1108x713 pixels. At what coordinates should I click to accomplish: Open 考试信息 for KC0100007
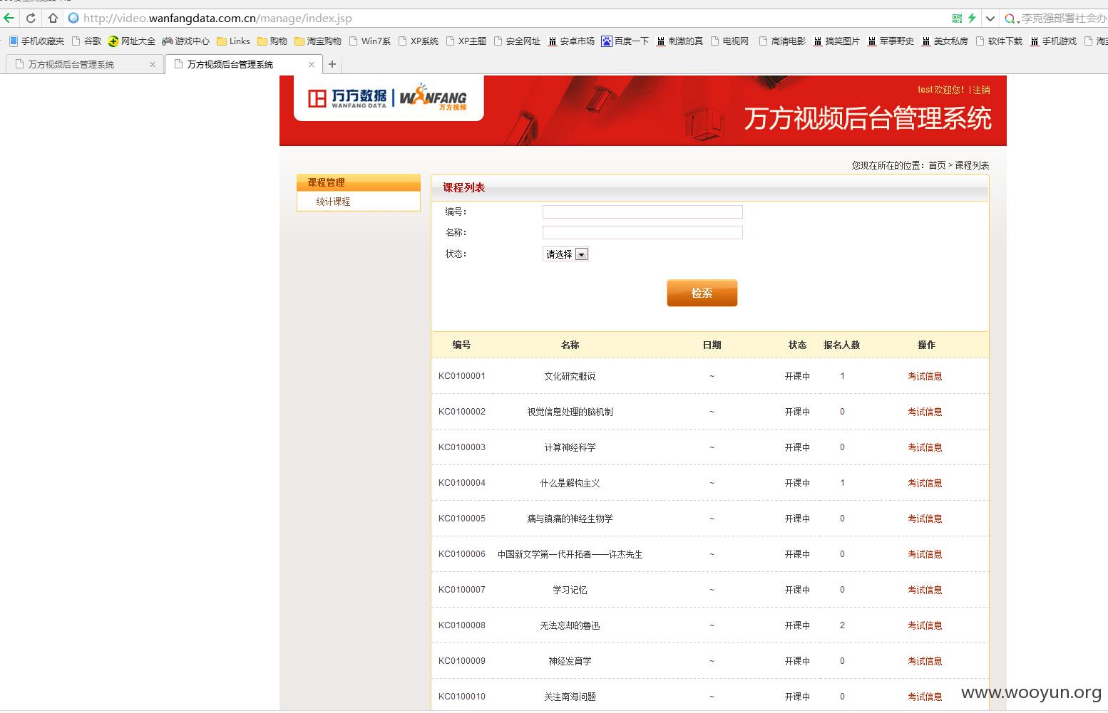(x=925, y=590)
